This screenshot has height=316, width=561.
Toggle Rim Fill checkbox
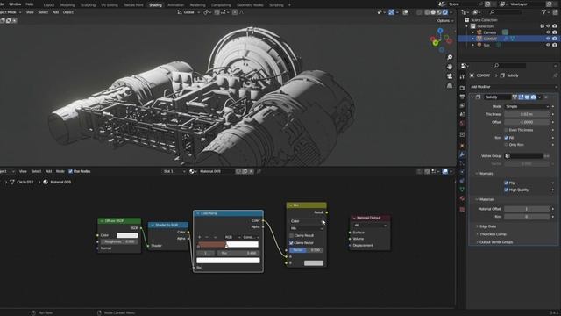[x=507, y=138]
